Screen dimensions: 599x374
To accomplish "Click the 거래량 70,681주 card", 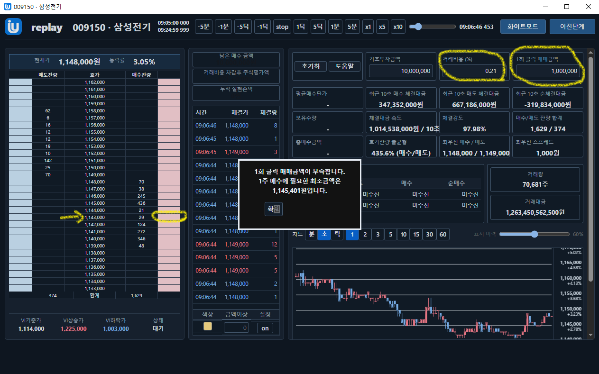I will click(x=535, y=179).
